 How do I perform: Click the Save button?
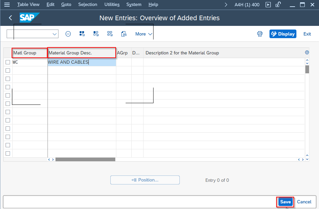[285, 202]
